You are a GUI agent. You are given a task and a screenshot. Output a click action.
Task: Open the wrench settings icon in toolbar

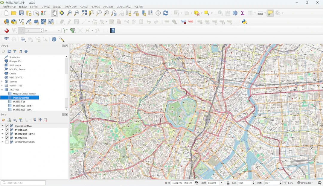(x=61, y=39)
